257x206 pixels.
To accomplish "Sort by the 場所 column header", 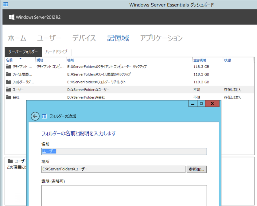I will coord(71,60).
